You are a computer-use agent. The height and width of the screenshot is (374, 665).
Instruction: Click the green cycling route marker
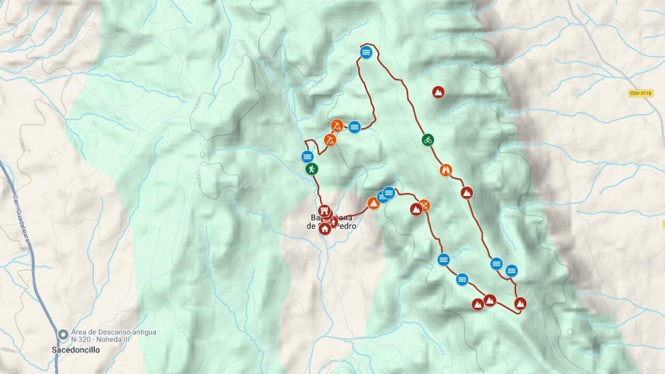click(428, 140)
